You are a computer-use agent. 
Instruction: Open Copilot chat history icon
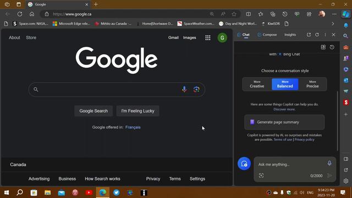332,47
